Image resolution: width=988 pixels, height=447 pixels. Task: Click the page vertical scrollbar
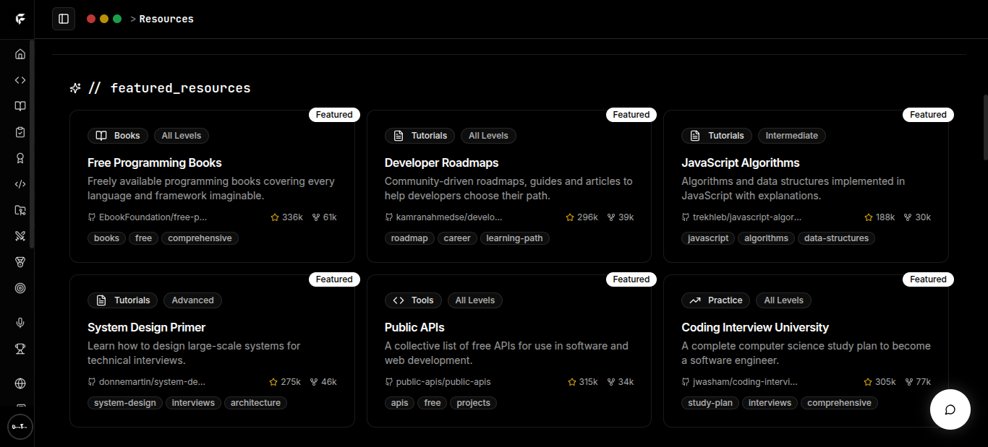pyautogui.click(x=985, y=126)
